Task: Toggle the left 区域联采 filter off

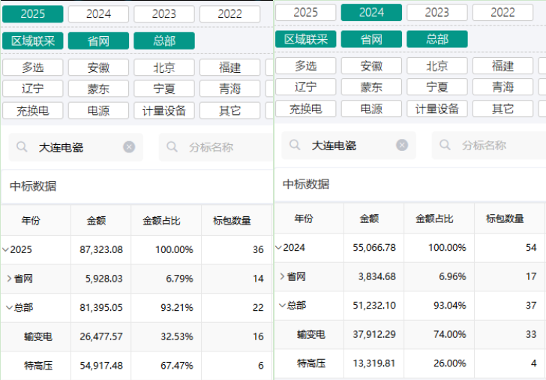Action: [33, 41]
